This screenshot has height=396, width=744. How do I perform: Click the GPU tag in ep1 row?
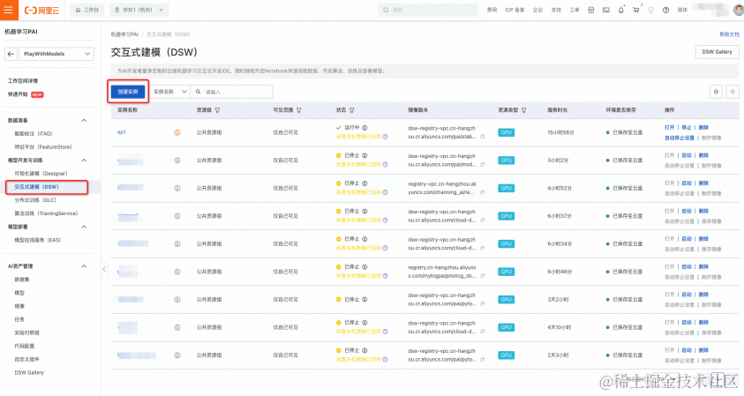pos(507,132)
